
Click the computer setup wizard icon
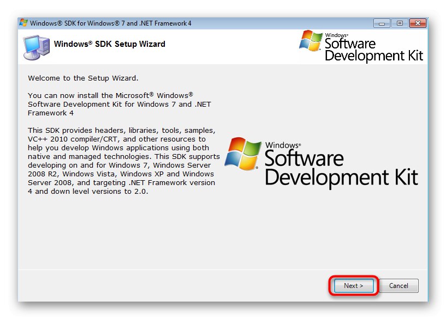coord(37,47)
